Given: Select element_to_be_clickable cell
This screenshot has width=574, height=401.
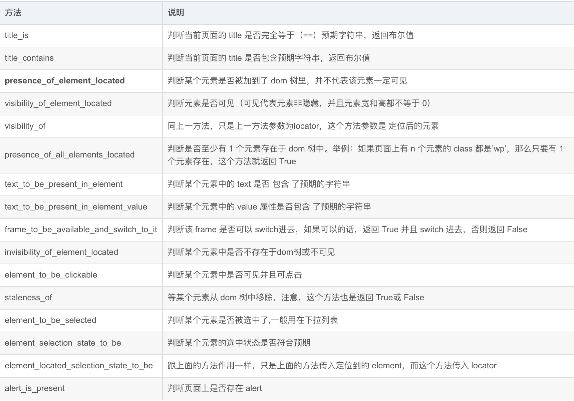Looking at the screenshot, I should tap(81, 275).
